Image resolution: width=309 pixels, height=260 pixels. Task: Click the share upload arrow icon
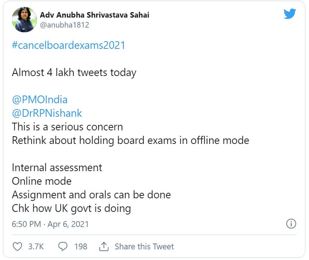tap(103, 246)
